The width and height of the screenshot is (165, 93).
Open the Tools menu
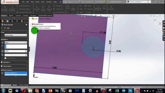pos(43,2)
